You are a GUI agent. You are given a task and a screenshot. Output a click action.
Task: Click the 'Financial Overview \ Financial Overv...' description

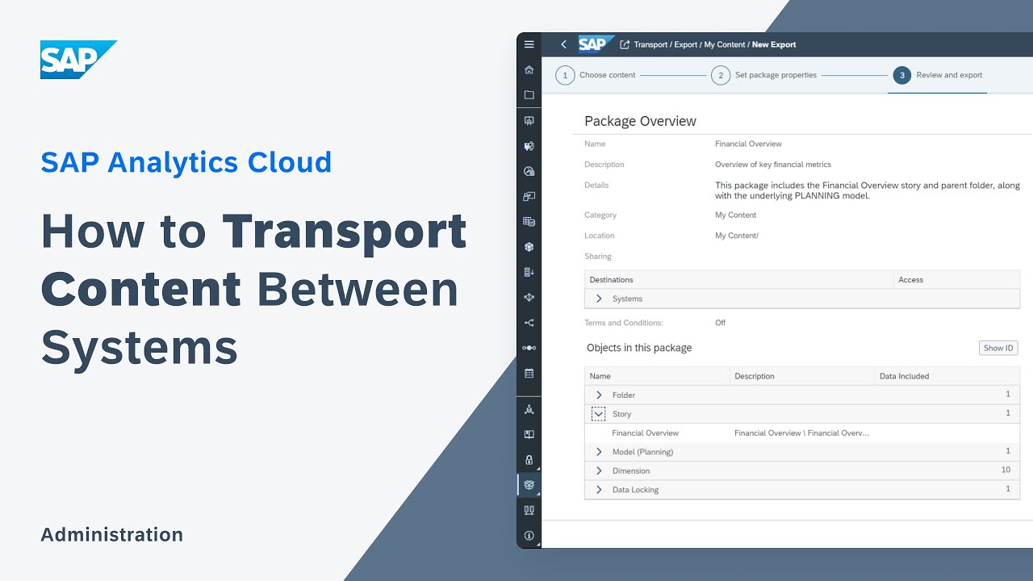(801, 433)
